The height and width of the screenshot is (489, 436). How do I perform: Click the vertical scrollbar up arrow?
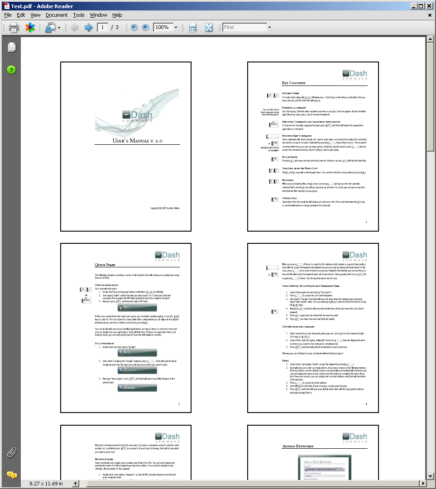430,39
